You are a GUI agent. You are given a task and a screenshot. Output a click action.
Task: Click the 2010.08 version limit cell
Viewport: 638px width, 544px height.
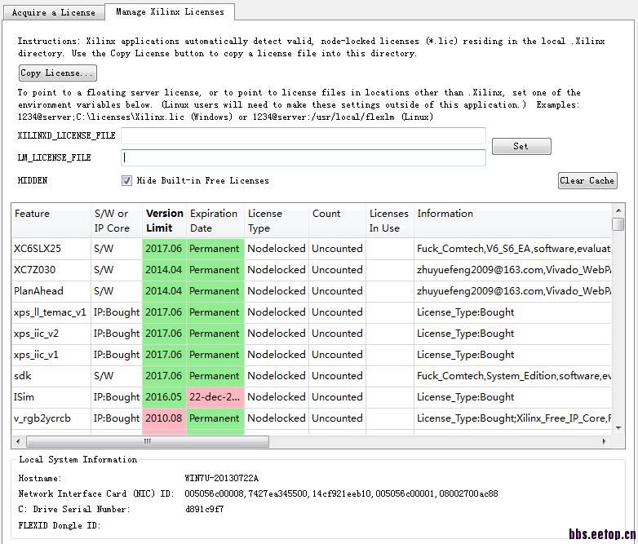[x=164, y=418]
